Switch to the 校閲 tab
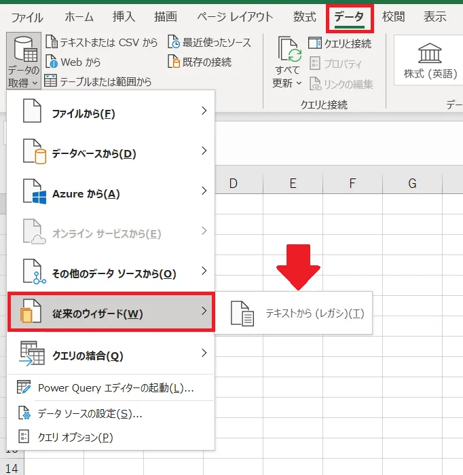Viewport: 463px width, 475px height. tap(393, 17)
